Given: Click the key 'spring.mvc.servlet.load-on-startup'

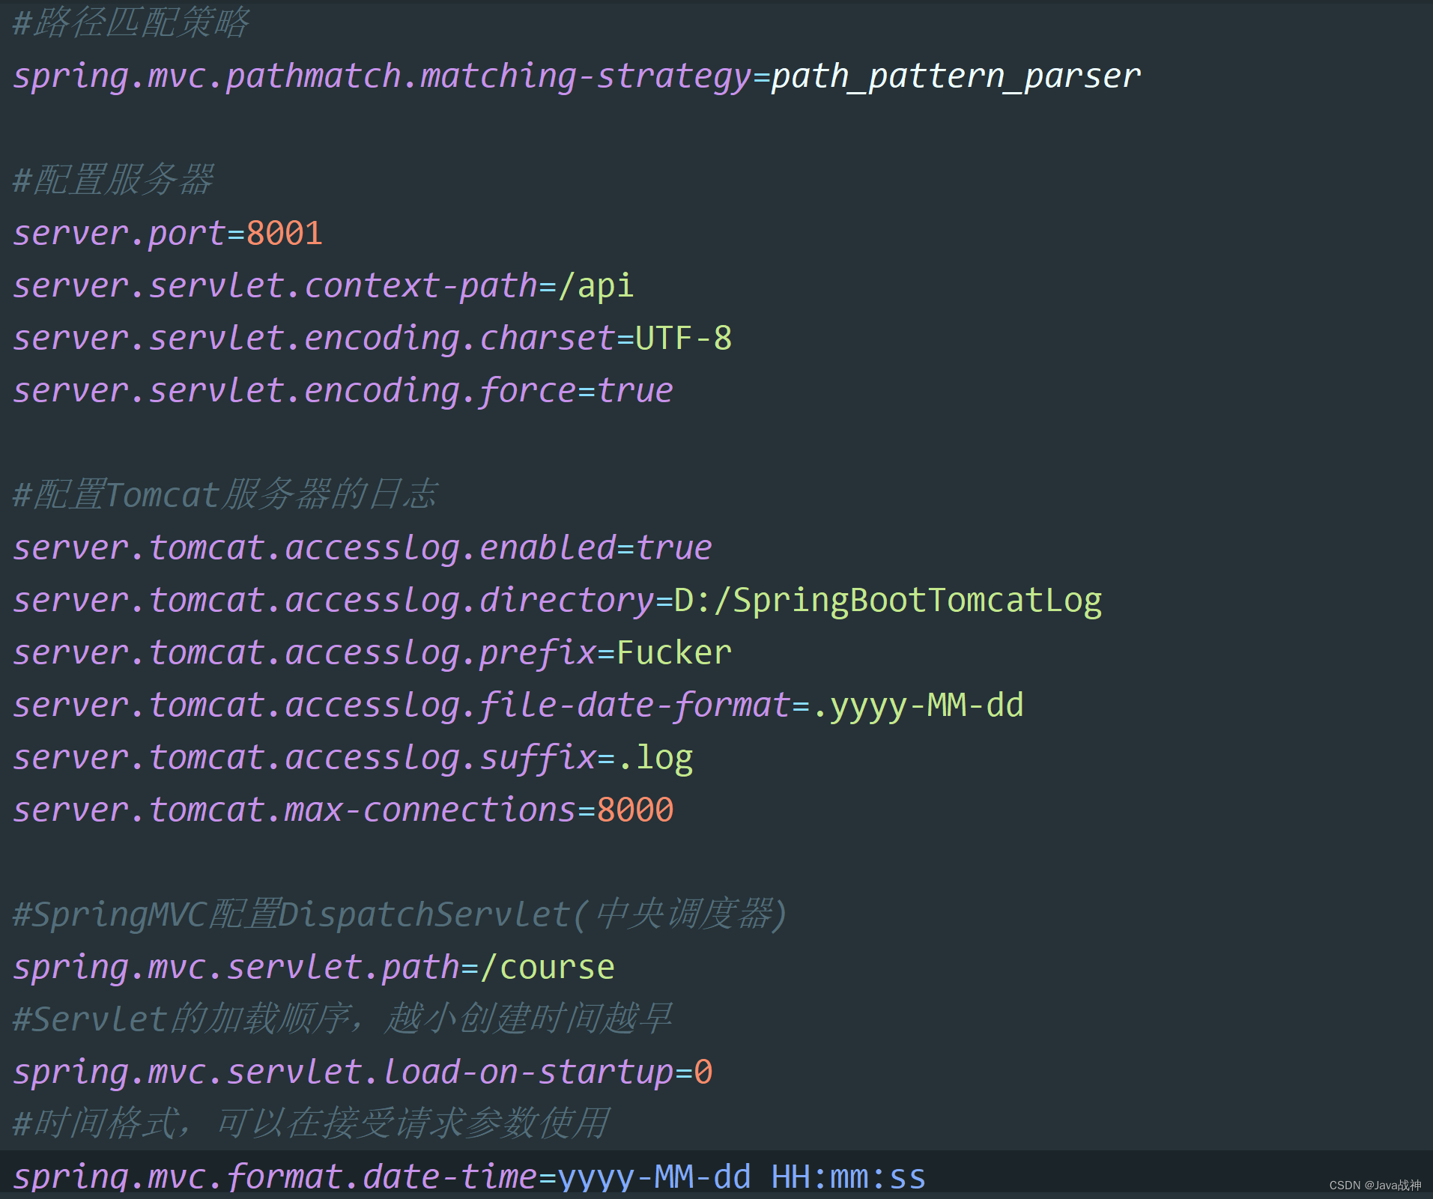Looking at the screenshot, I should (344, 1072).
